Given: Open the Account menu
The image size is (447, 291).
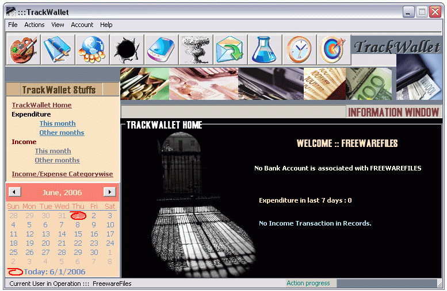Looking at the screenshot, I should tap(82, 25).
